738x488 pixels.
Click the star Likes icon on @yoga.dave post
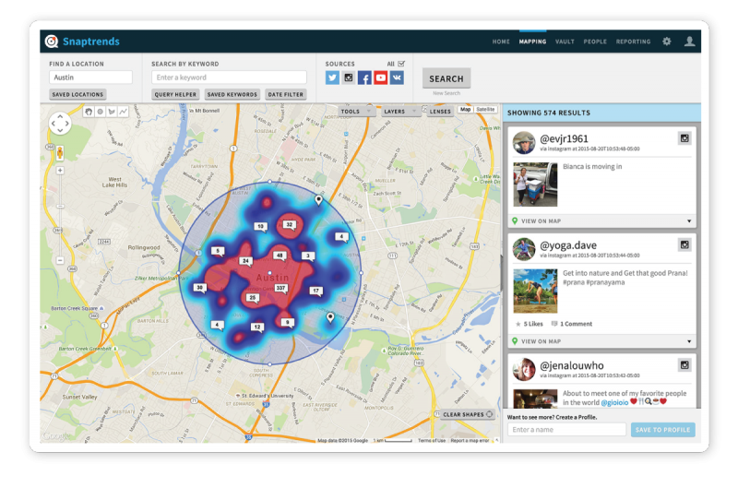pyautogui.click(x=518, y=324)
